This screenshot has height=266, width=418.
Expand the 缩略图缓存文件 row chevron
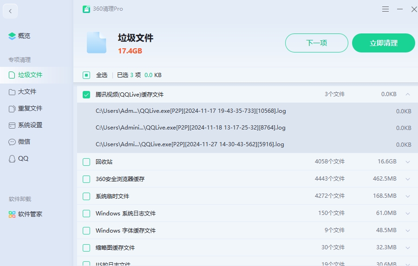408,248
